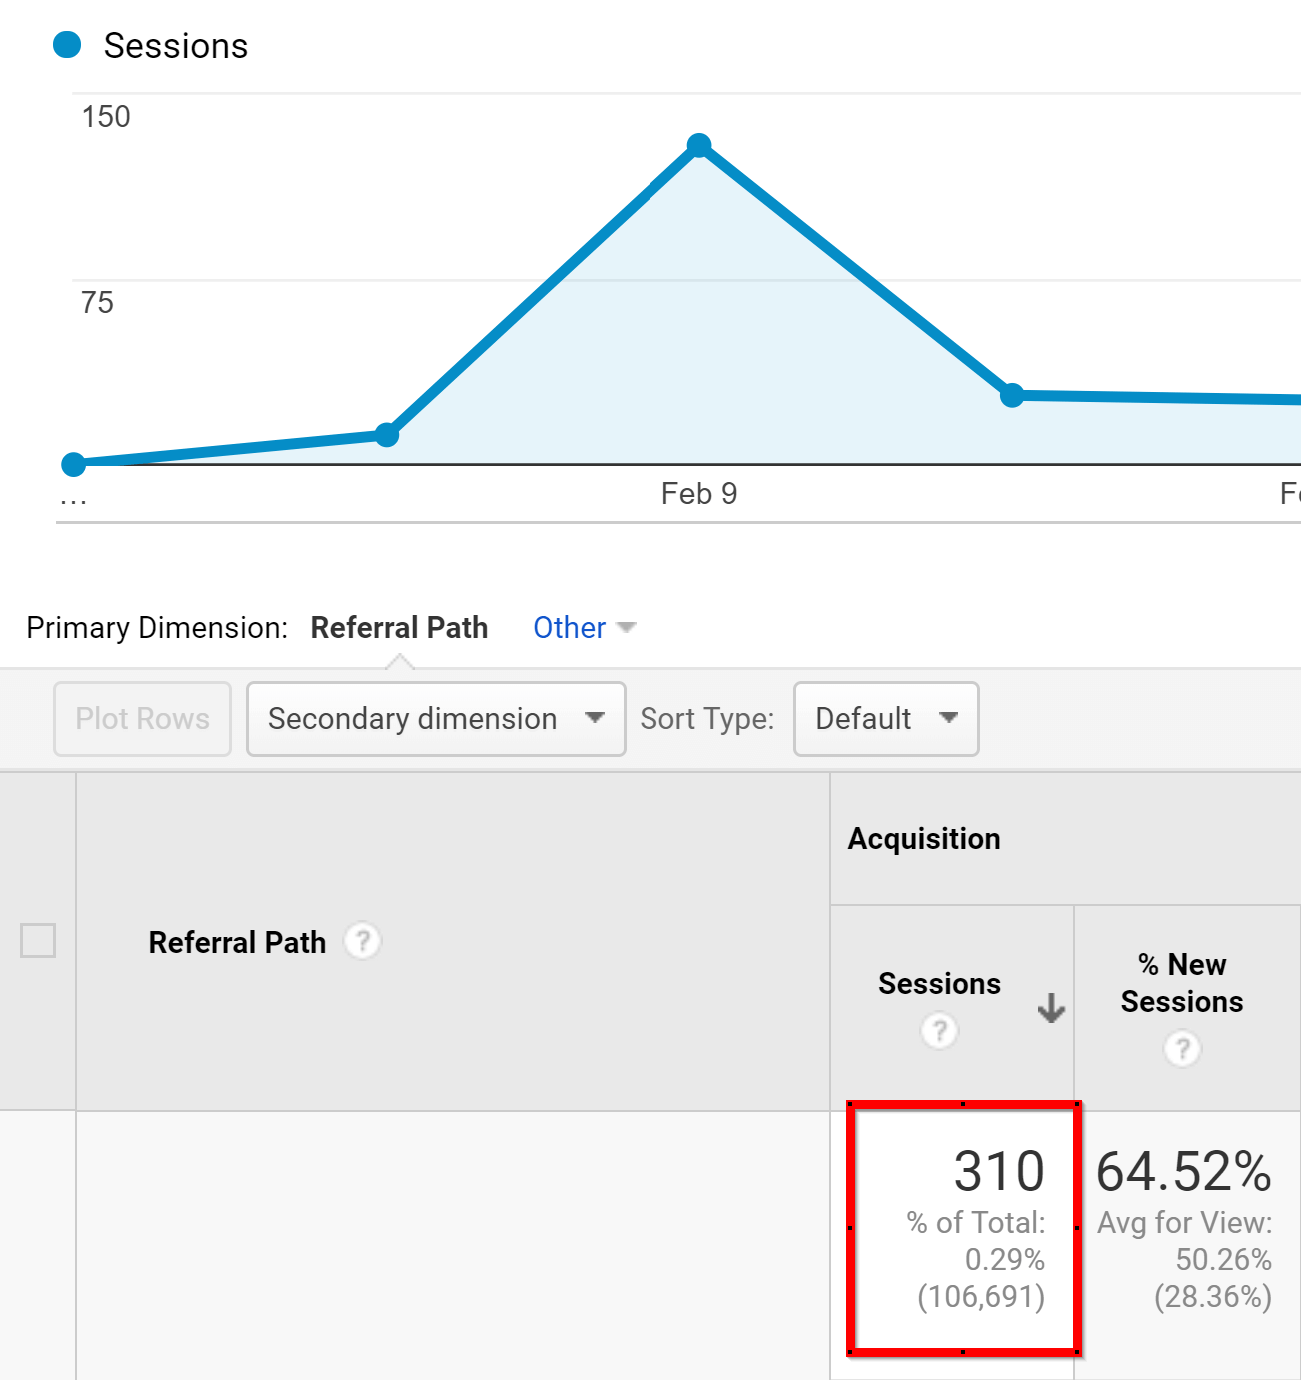Click the first data point on the chart
Screen dimensions: 1301x1380
coord(74,463)
